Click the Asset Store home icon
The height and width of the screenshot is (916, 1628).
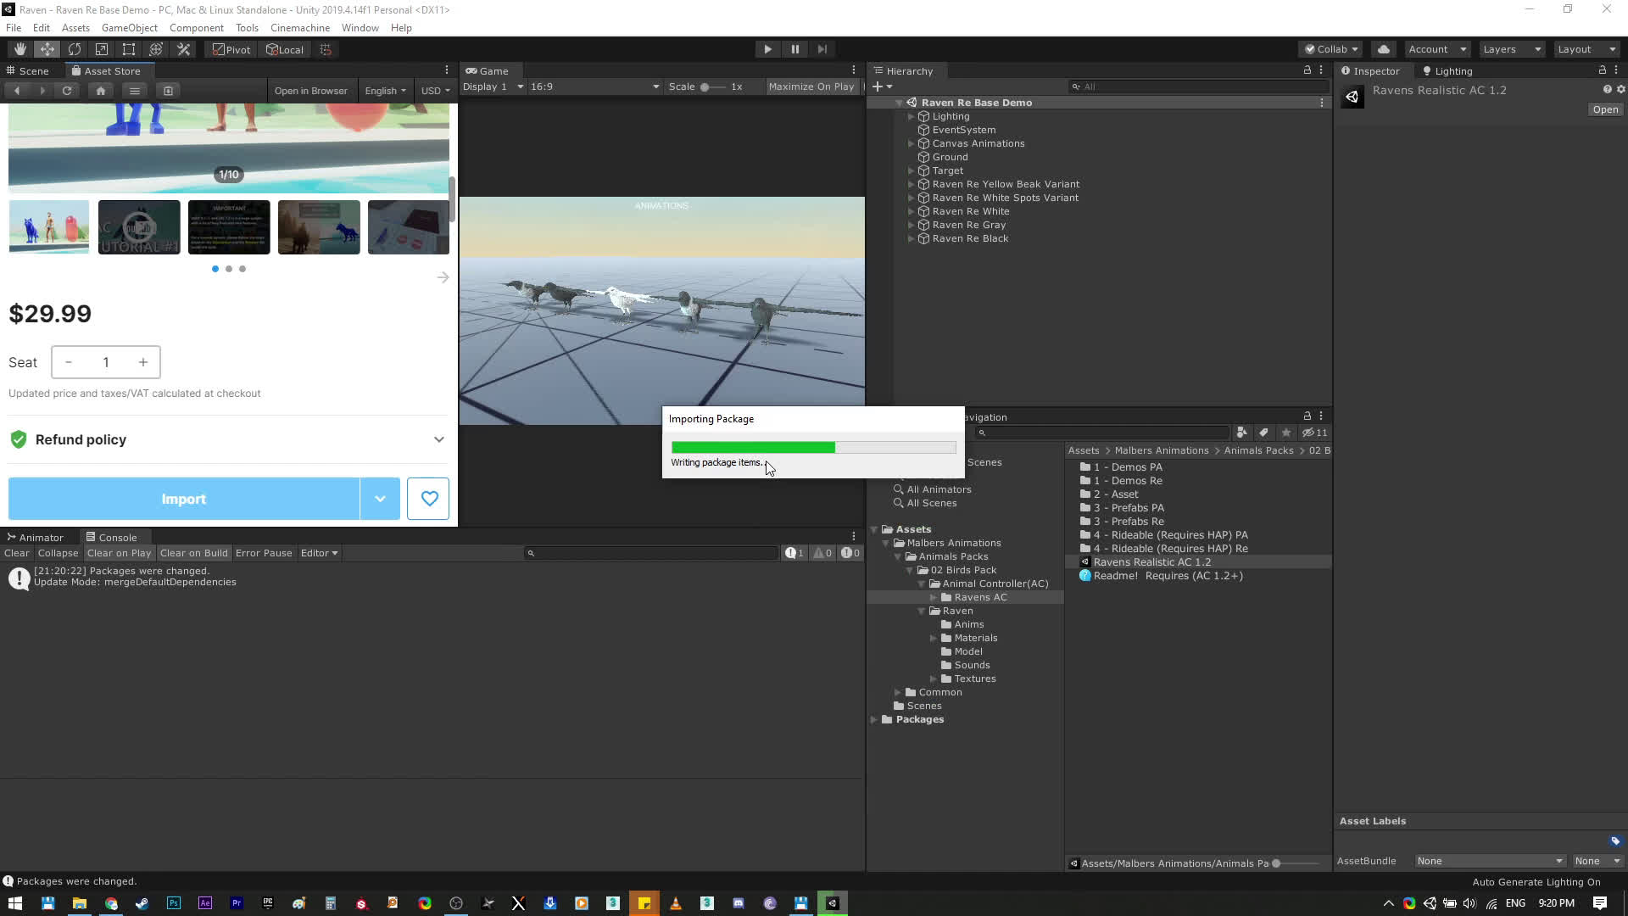(101, 91)
